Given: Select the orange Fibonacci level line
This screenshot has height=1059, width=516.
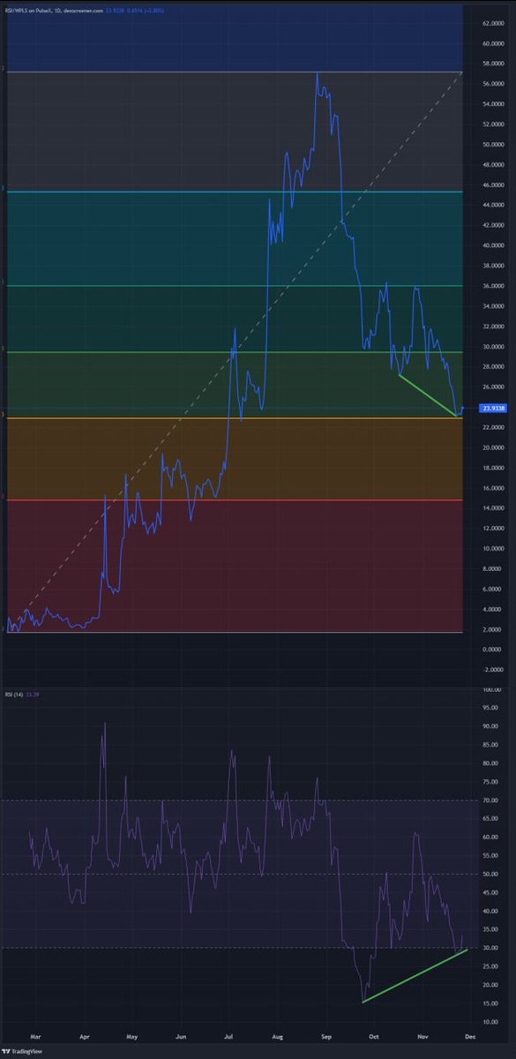Looking at the screenshot, I should [234, 417].
